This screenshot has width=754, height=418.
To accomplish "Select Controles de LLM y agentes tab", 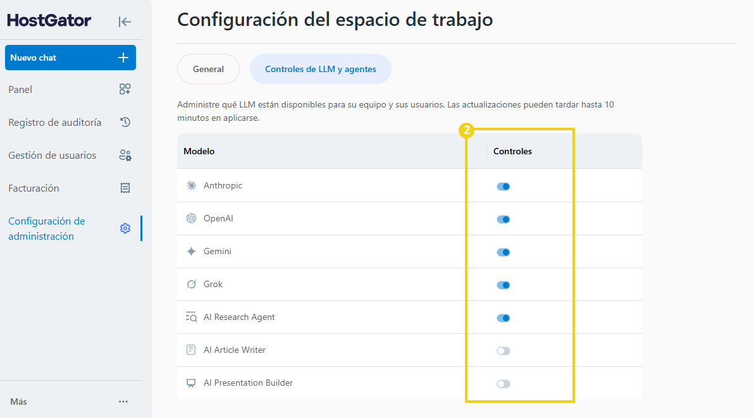I will 321,69.
